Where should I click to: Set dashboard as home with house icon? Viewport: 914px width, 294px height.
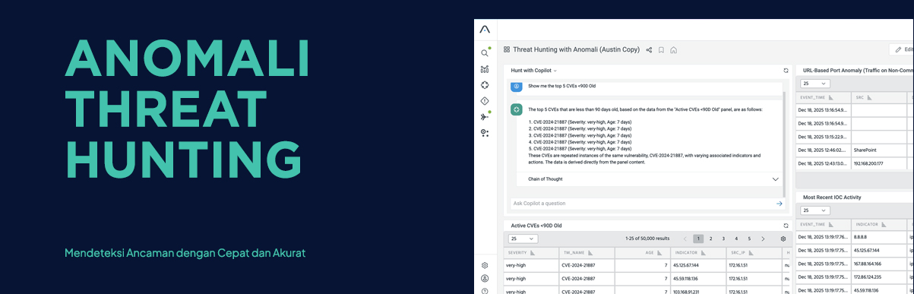tap(673, 50)
